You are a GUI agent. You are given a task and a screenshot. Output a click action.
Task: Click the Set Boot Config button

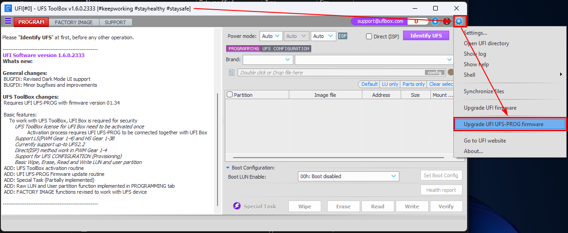coord(441,175)
